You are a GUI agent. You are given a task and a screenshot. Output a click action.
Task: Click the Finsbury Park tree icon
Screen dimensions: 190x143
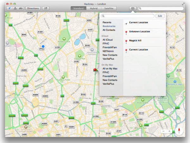pyautogui.click(x=64, y=39)
